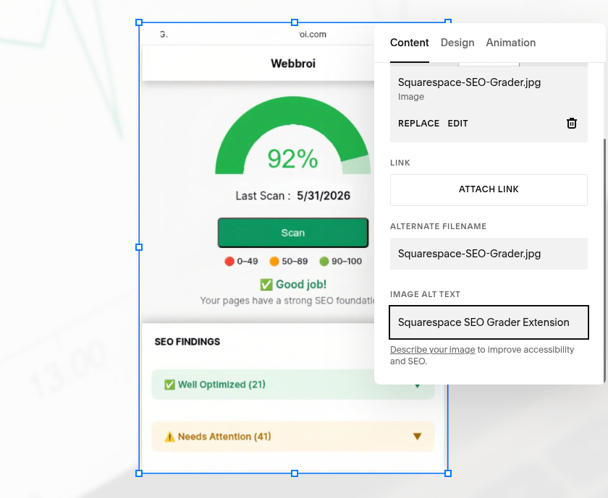
Task: Click the orange 50–89 legend dot
Action: tap(274, 262)
